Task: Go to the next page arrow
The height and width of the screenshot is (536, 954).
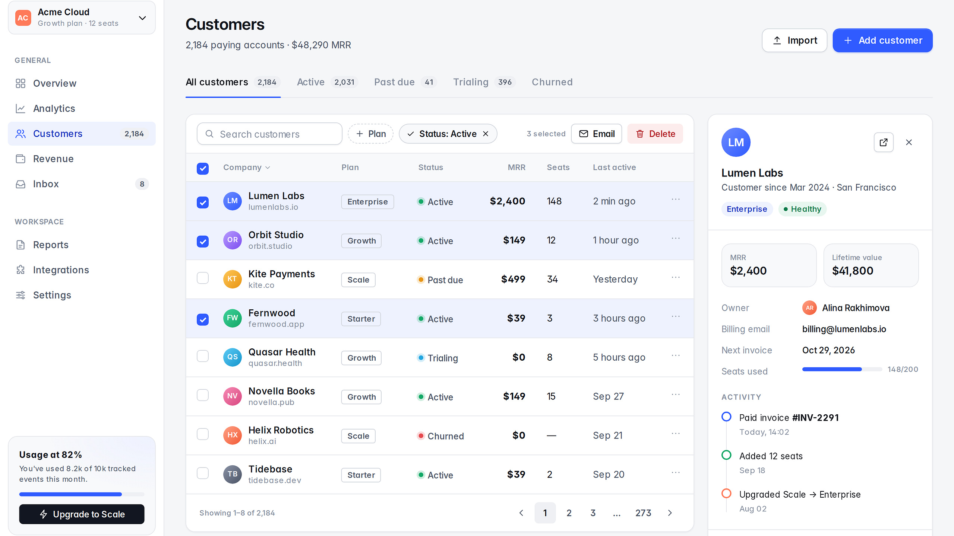Action: click(x=670, y=513)
